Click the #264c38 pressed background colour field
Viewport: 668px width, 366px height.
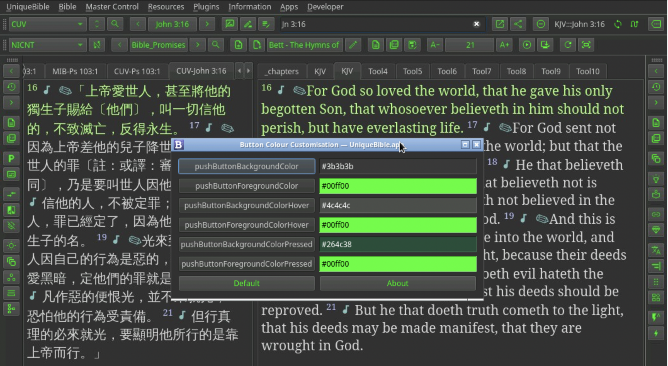click(x=398, y=244)
